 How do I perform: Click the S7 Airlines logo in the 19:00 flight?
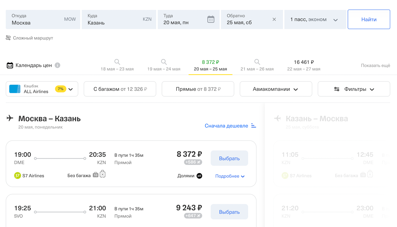[x=17, y=176]
